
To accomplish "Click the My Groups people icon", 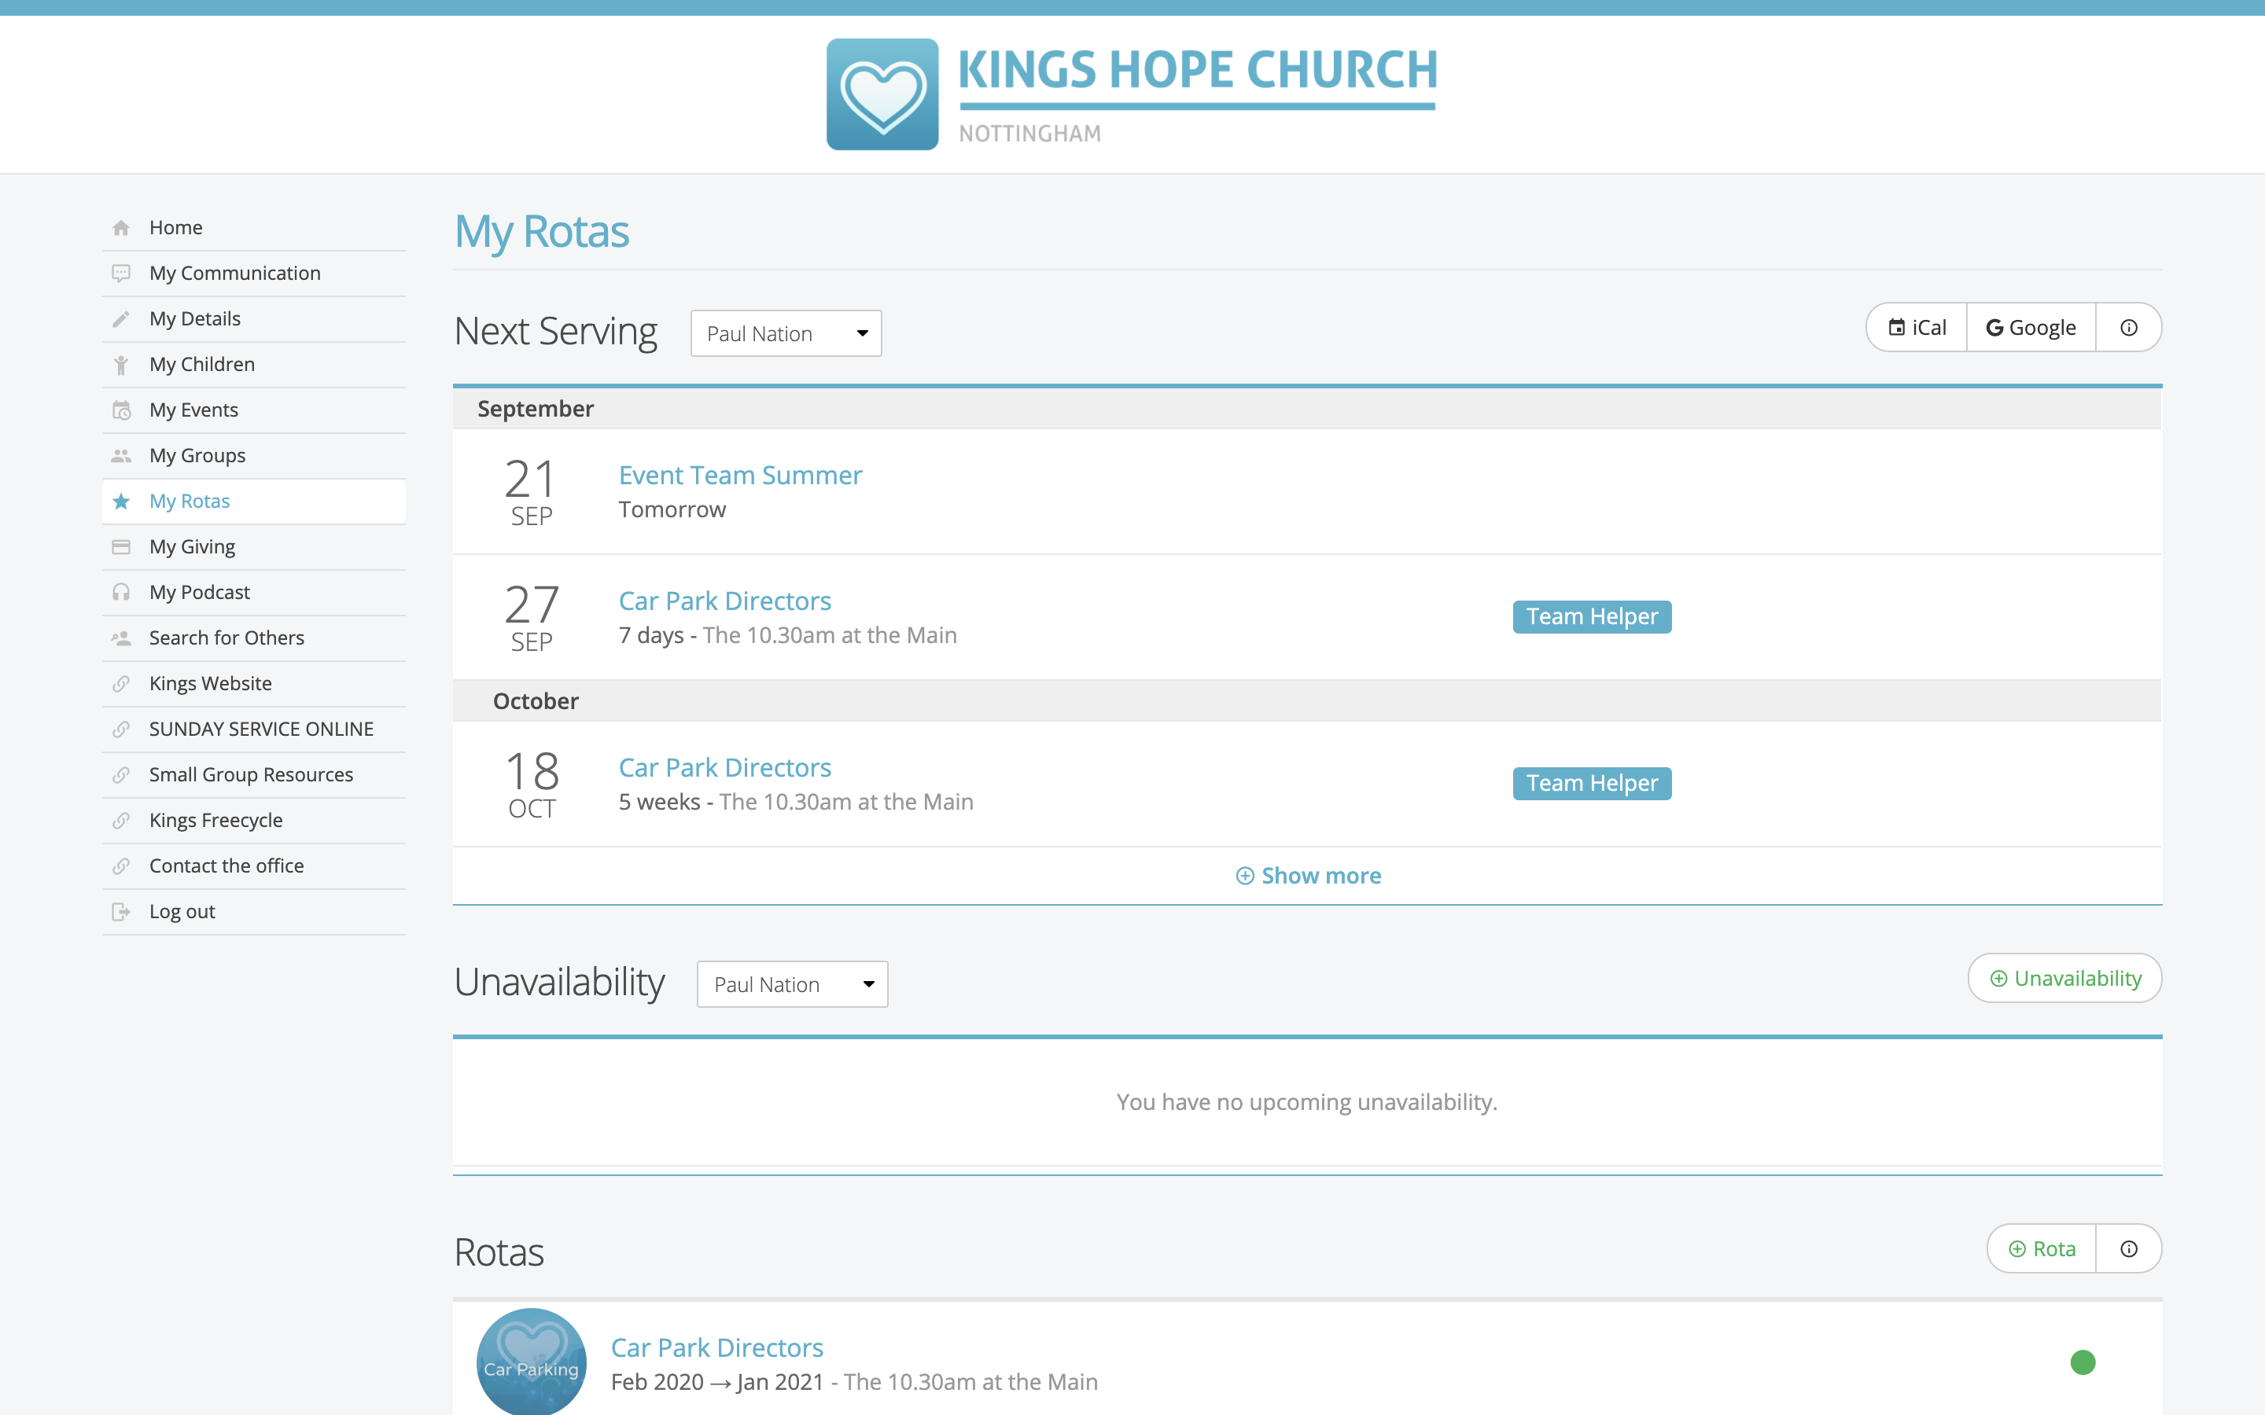I will pos(123,455).
